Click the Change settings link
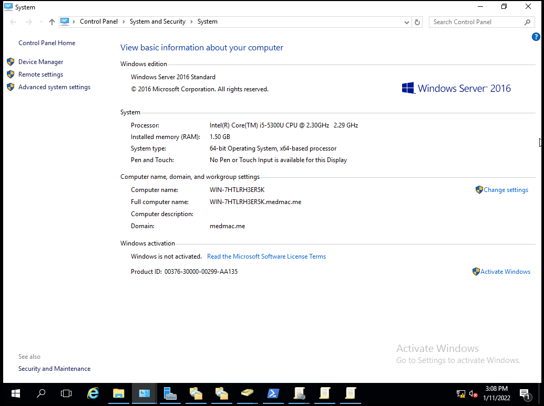 (506, 190)
